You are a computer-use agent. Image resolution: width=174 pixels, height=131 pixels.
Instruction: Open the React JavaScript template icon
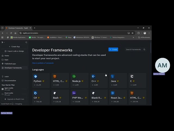pos(113,93)
